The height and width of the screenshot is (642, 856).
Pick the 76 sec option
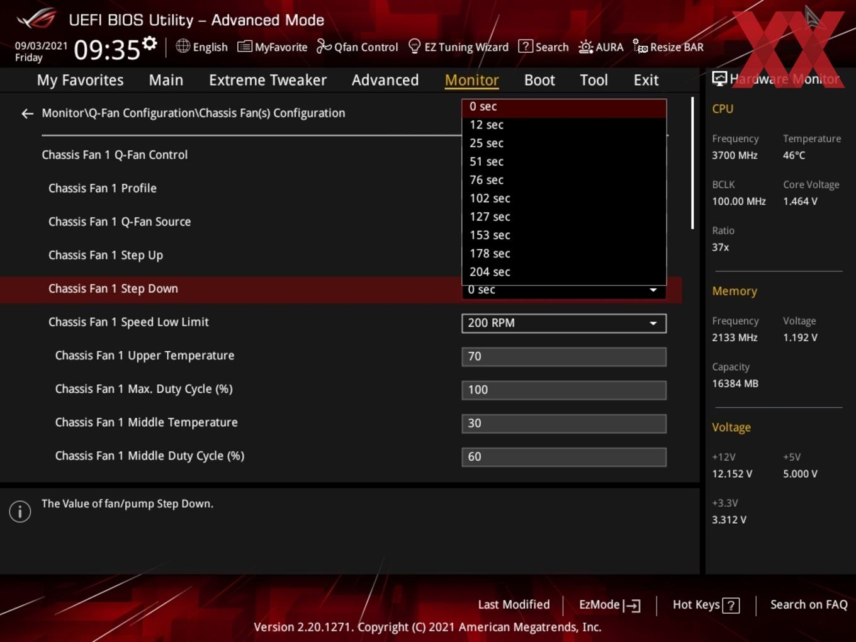click(x=564, y=179)
